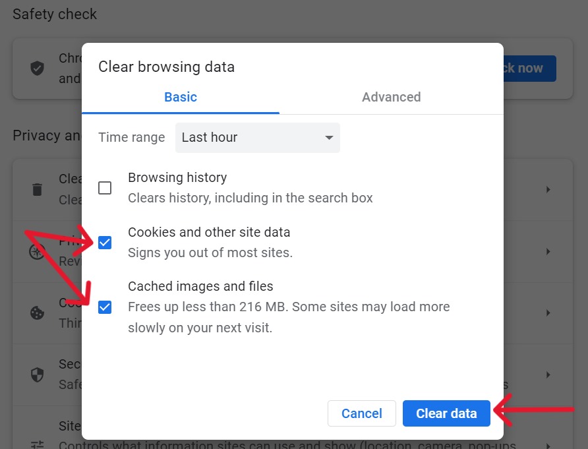Click 'Signs you out of most sites.' text
588x449 pixels.
tap(210, 253)
